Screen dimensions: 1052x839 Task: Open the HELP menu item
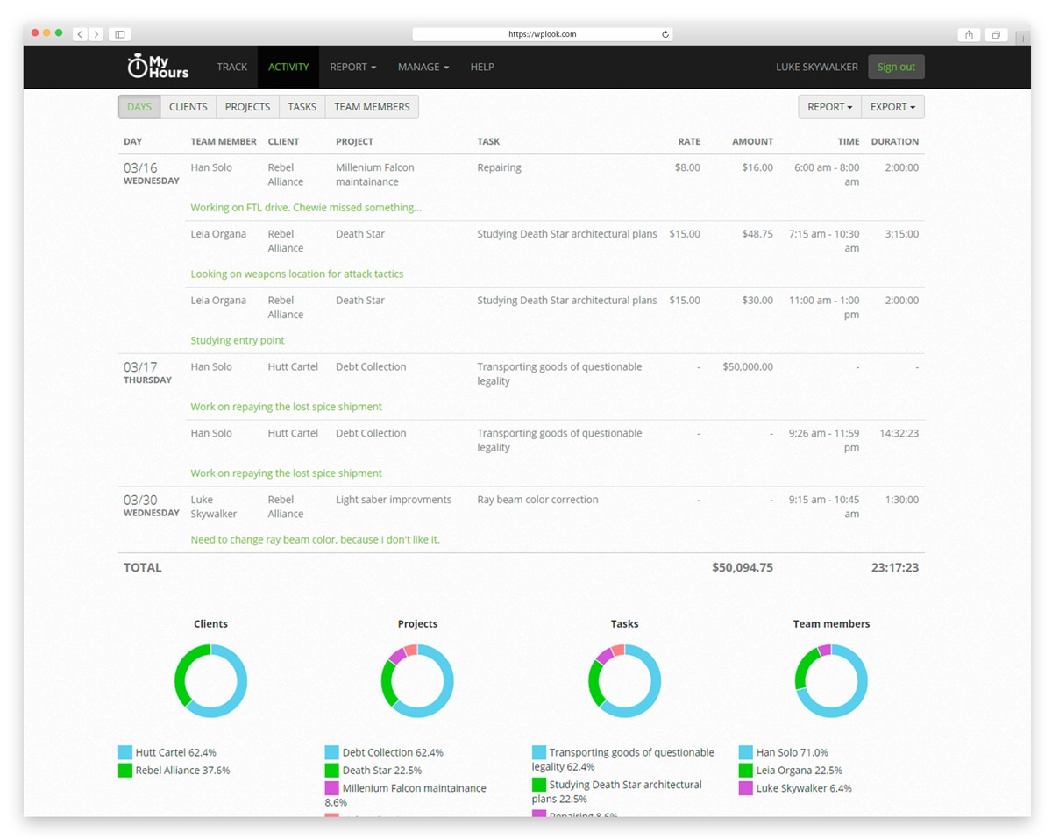tap(482, 67)
